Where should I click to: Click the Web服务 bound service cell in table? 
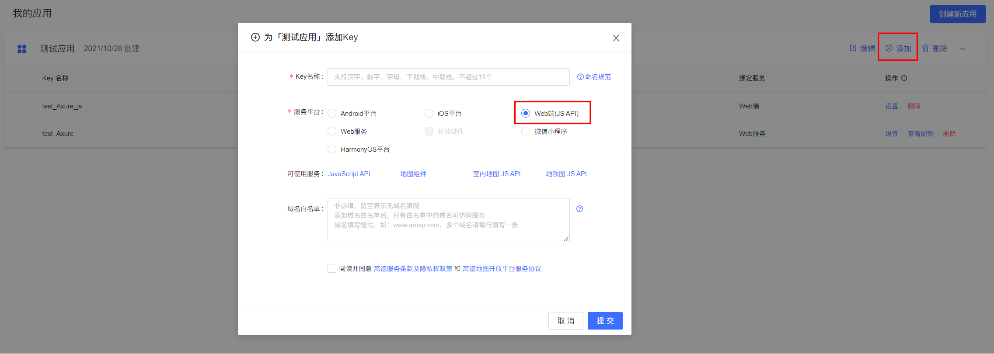pos(752,134)
